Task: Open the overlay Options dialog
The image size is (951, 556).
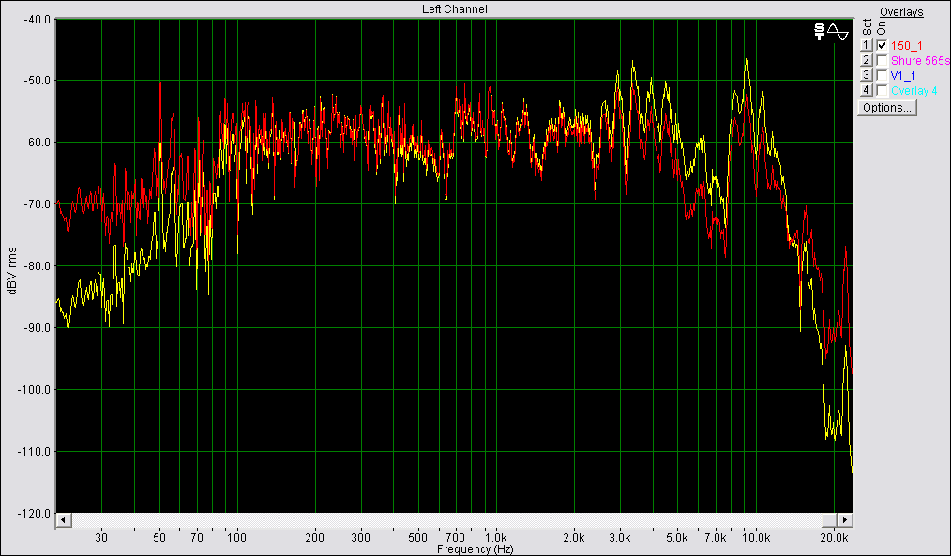Action: 886,108
